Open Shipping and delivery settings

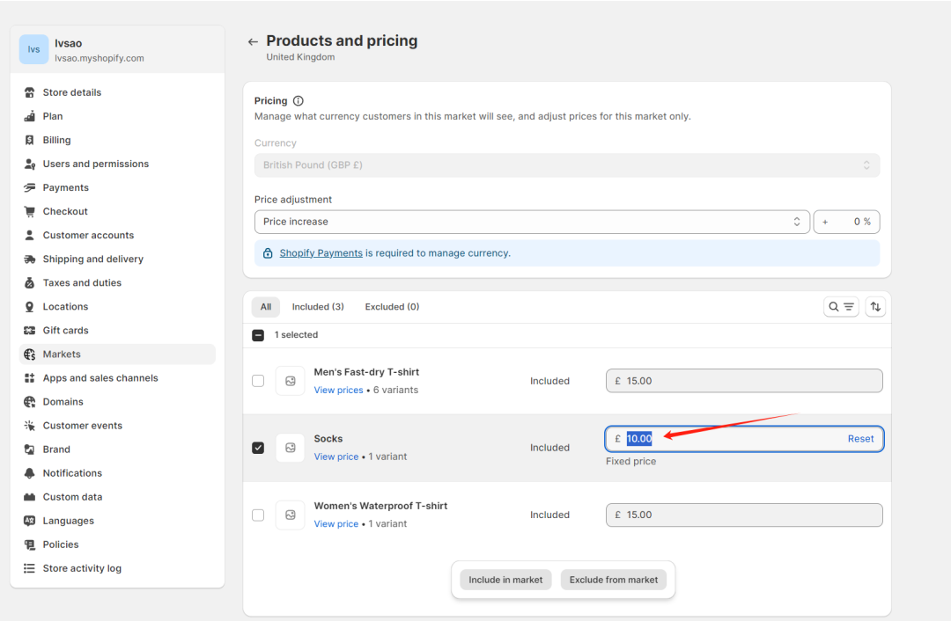(117, 259)
